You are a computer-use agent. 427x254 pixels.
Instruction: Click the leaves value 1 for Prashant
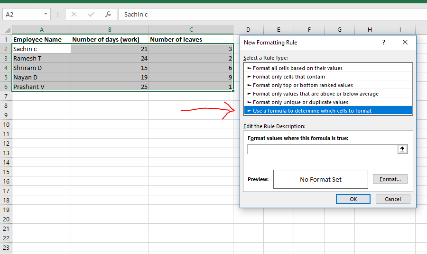coord(191,87)
